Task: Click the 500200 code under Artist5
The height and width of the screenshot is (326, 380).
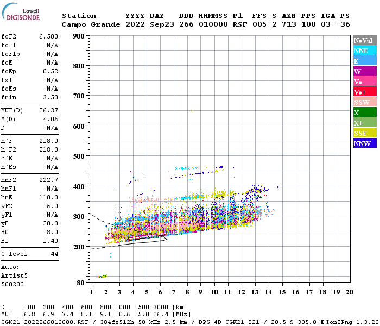Action: pos(12,284)
